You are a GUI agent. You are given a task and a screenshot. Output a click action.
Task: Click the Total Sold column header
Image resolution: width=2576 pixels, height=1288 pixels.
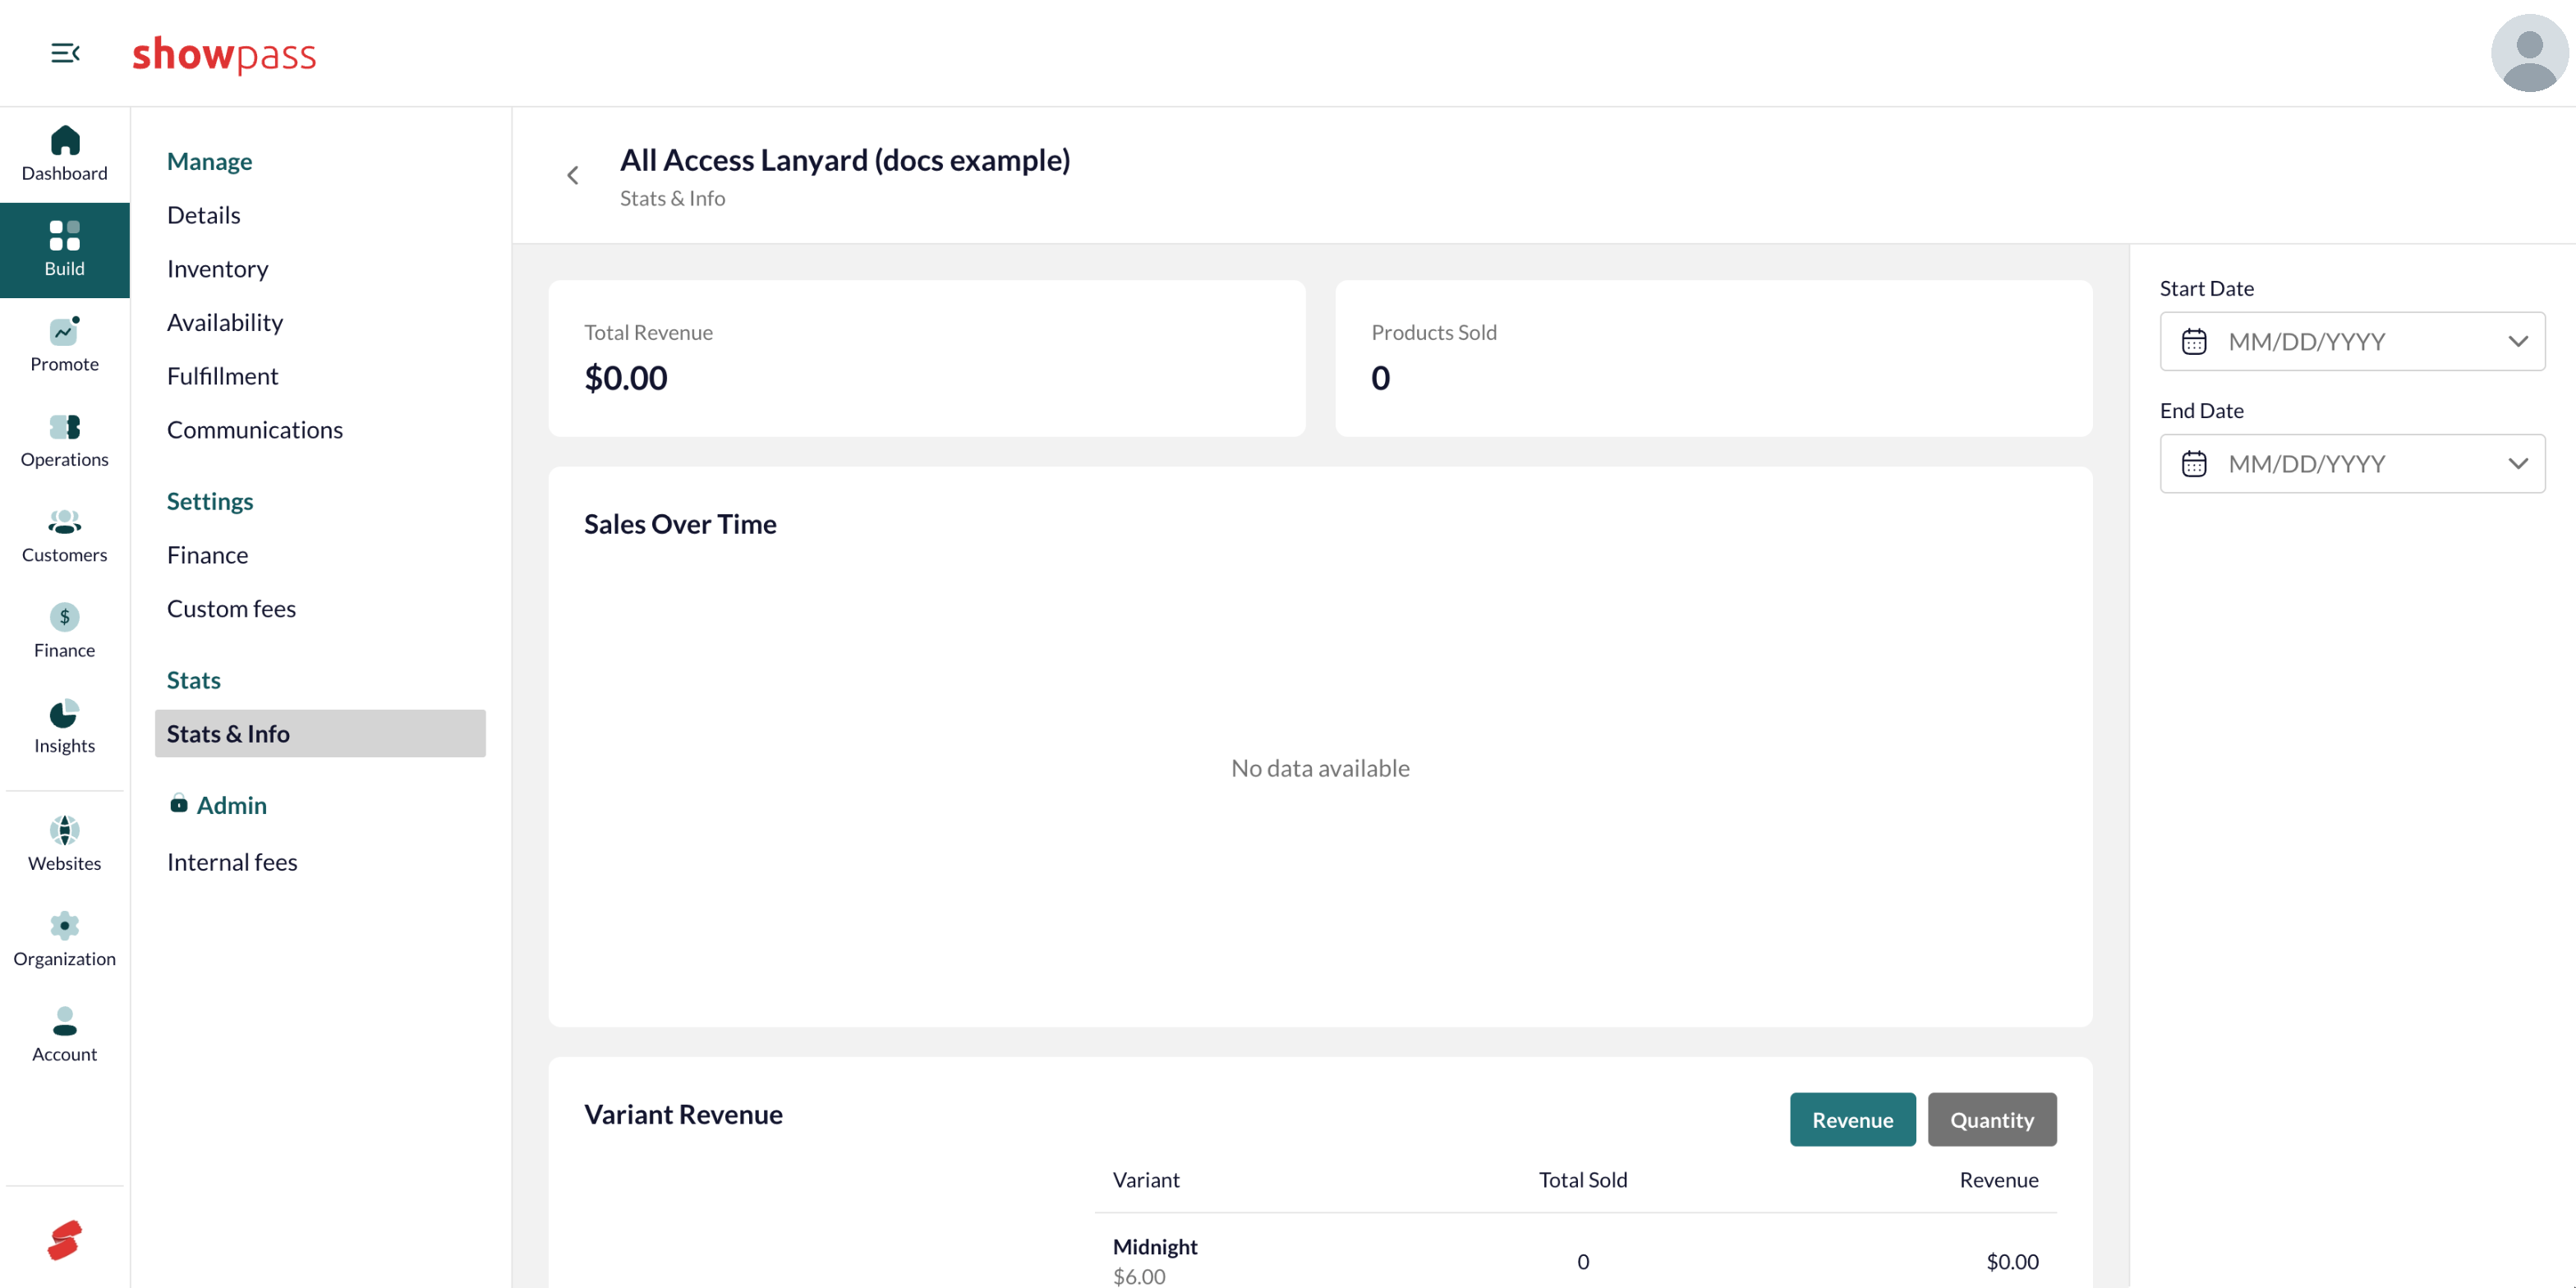[1583, 1180]
